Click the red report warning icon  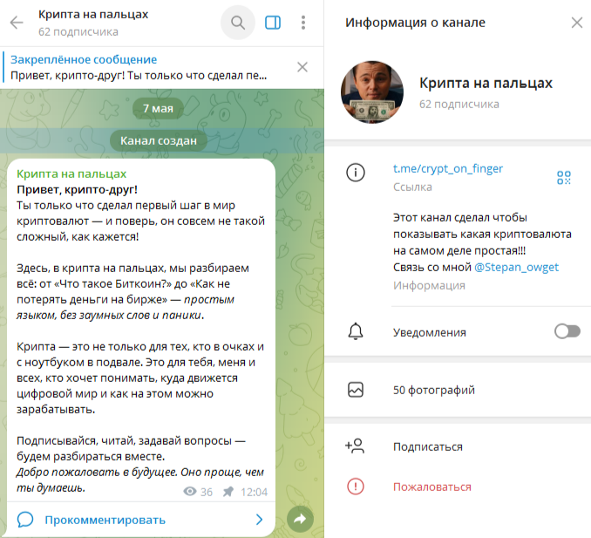pyautogui.click(x=356, y=487)
